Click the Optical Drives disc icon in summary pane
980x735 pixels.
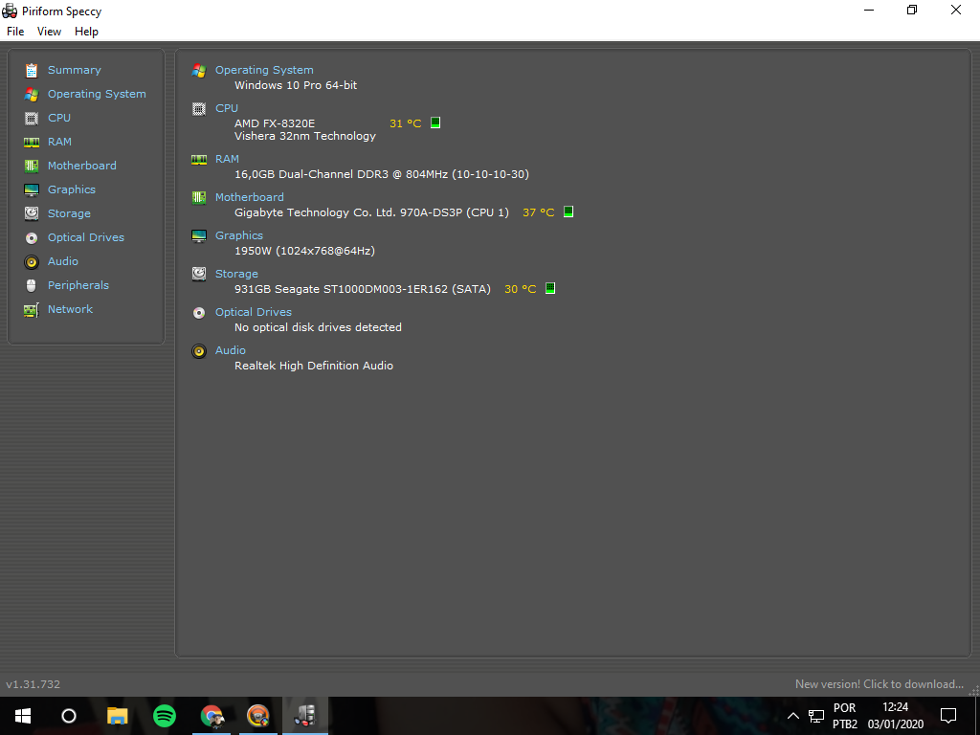coord(199,313)
